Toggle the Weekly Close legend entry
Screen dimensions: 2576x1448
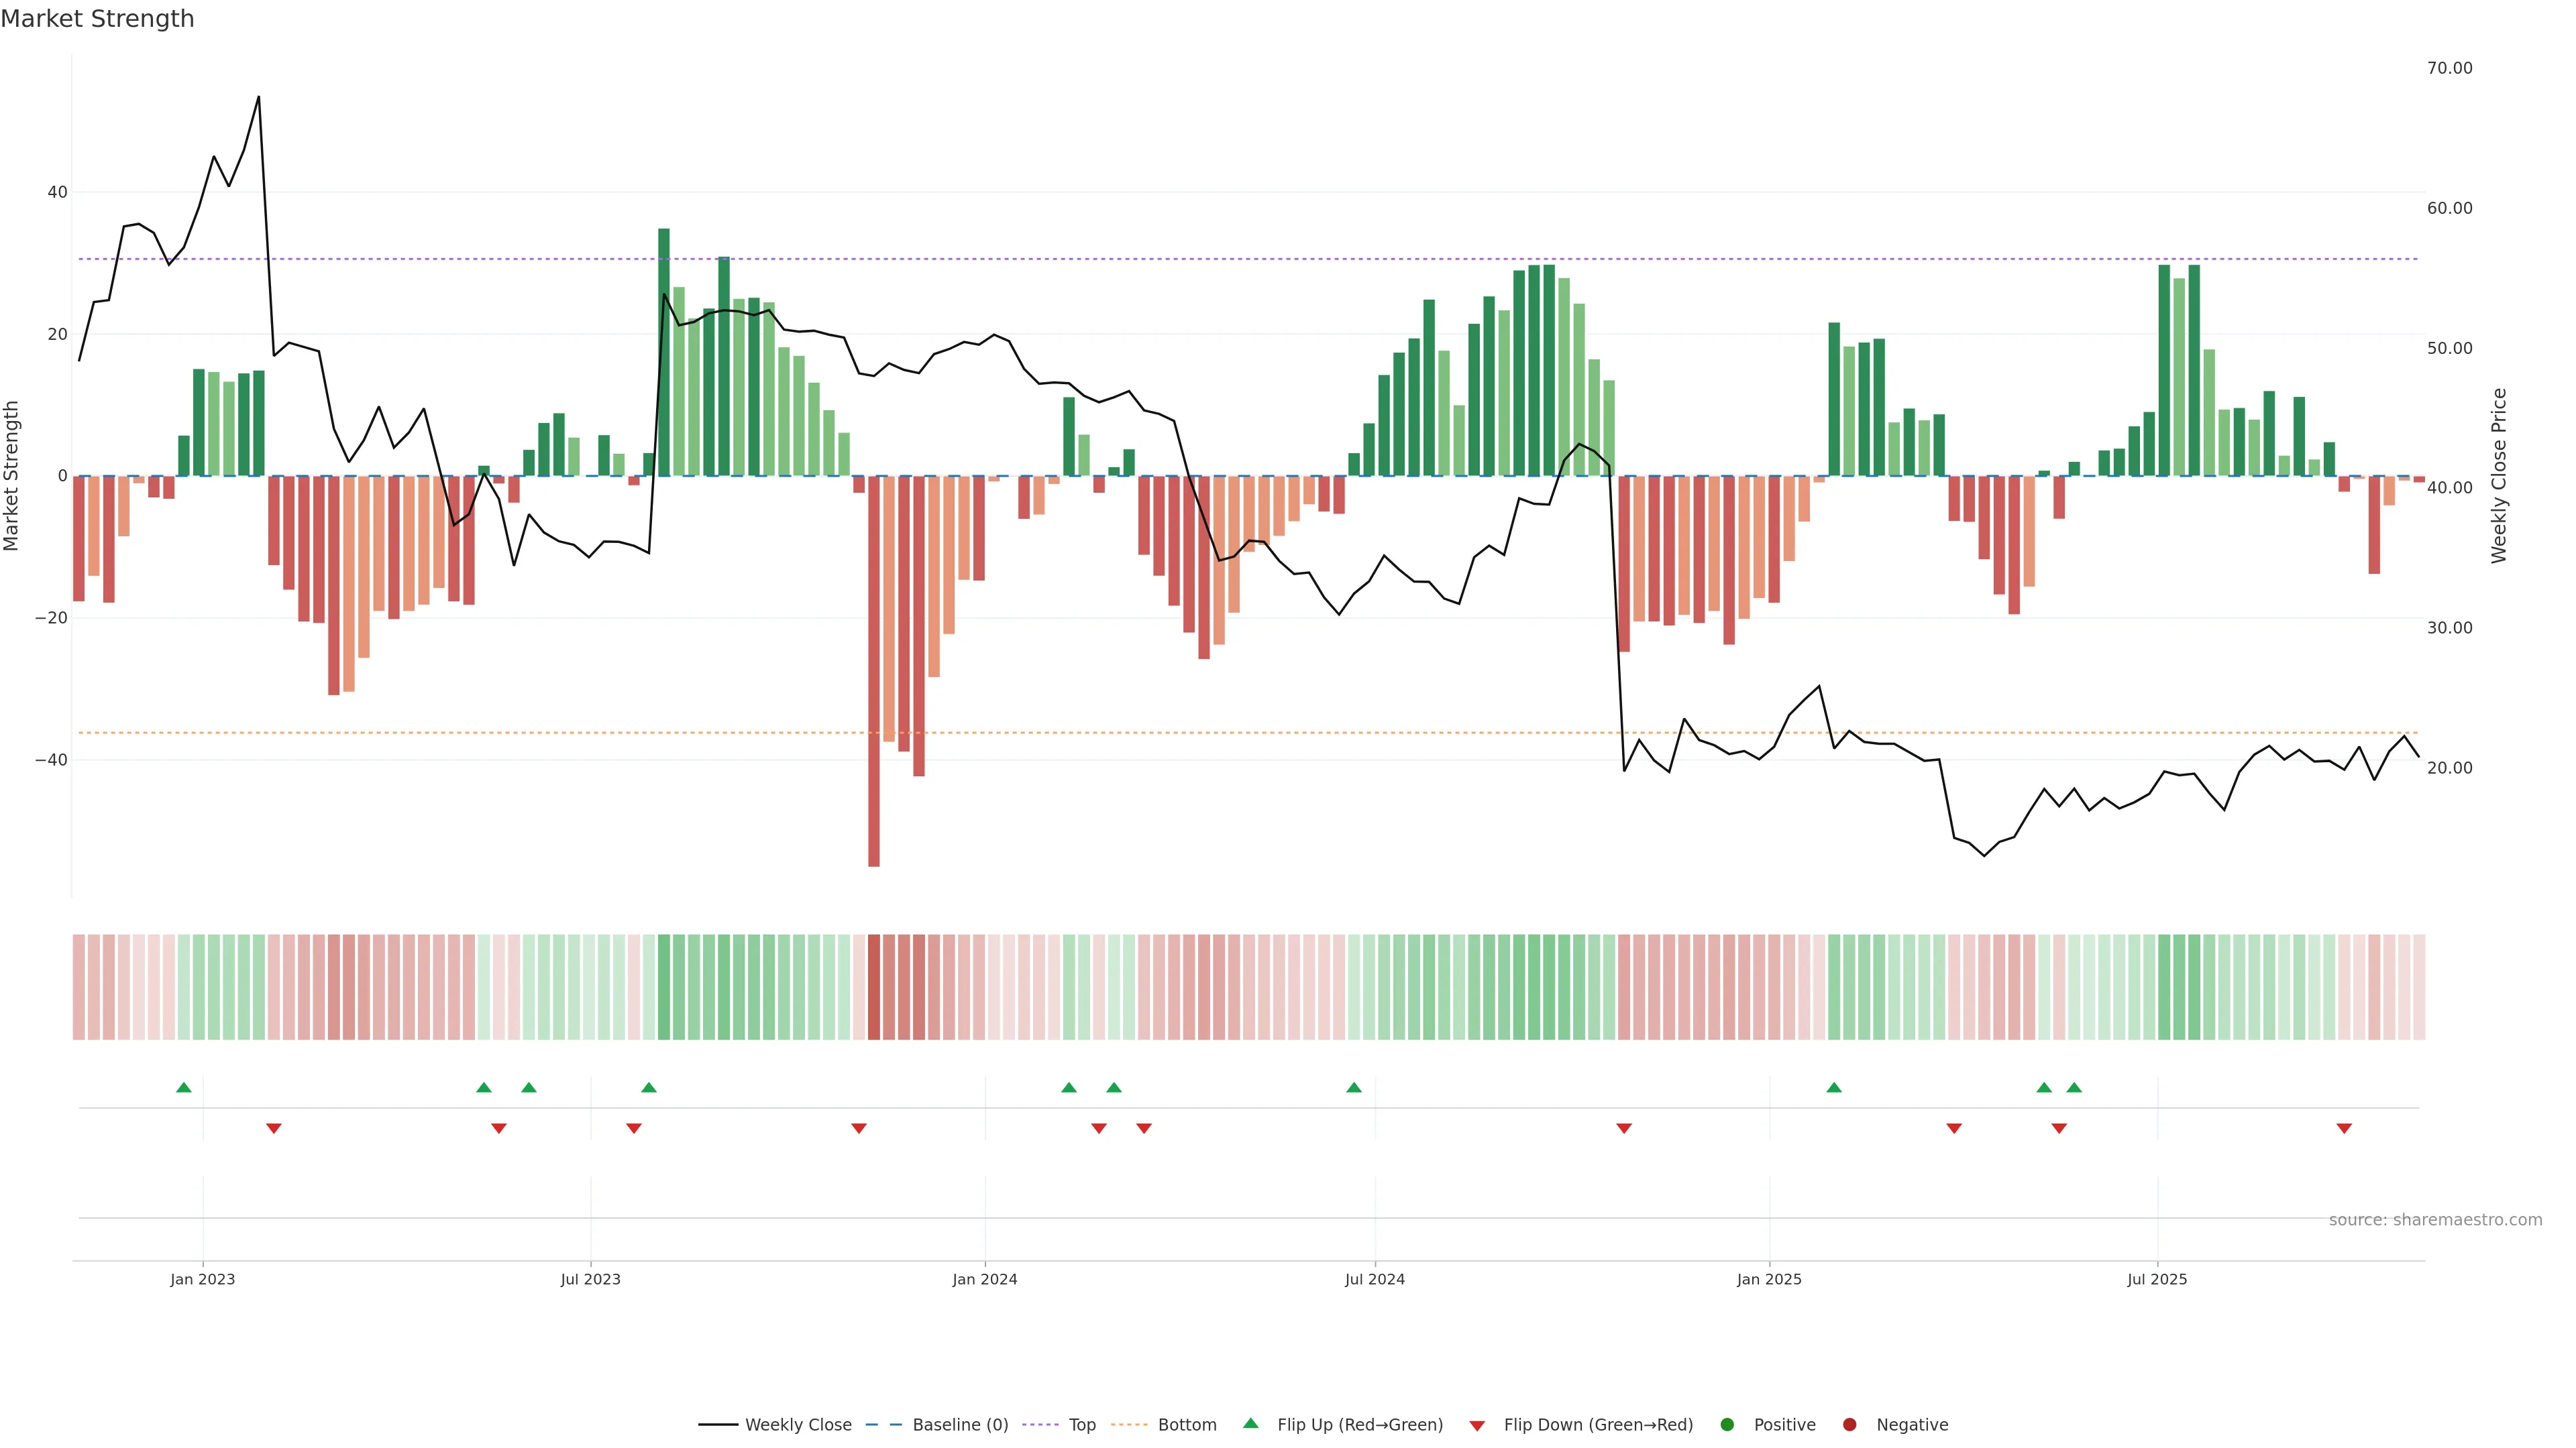pyautogui.click(x=798, y=1425)
